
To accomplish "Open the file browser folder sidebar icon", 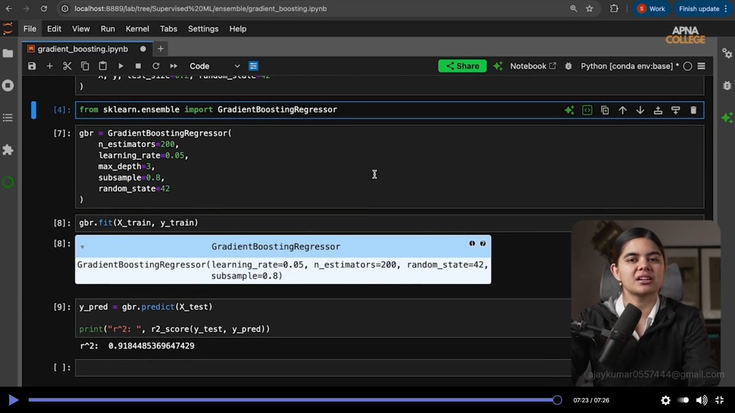I will pyautogui.click(x=8, y=53).
